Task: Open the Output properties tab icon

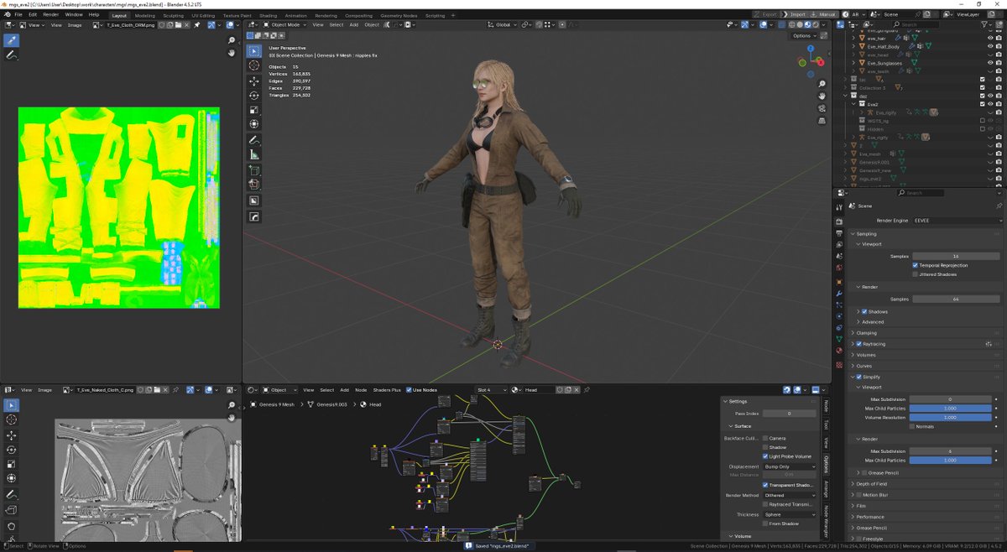Action: (839, 233)
